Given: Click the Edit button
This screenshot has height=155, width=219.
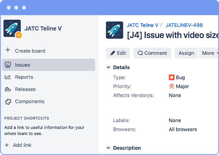Looking at the screenshot, I should pos(118,53).
